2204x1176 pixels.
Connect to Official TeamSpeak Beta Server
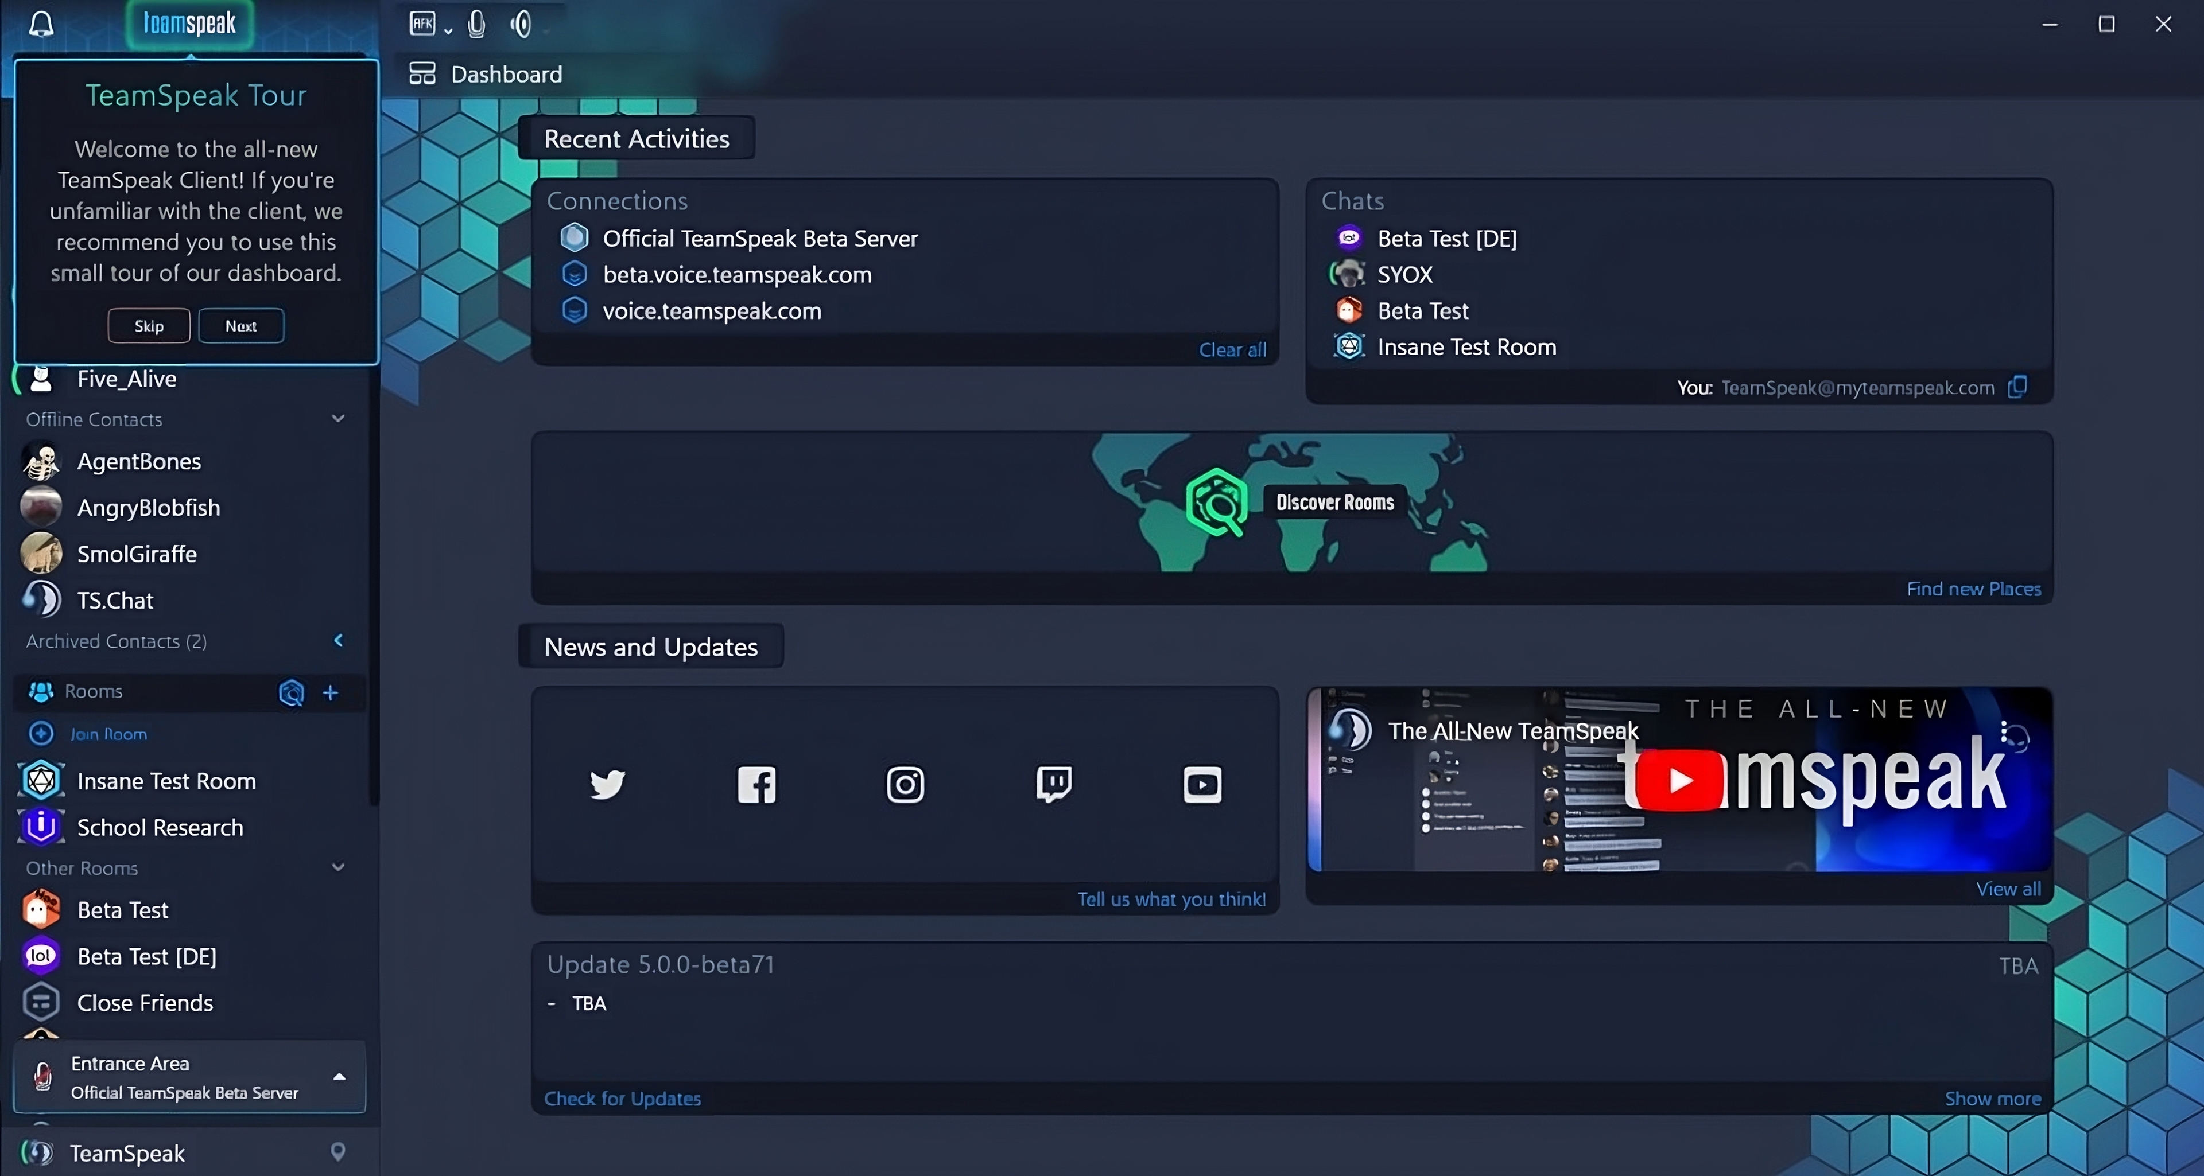coord(760,239)
